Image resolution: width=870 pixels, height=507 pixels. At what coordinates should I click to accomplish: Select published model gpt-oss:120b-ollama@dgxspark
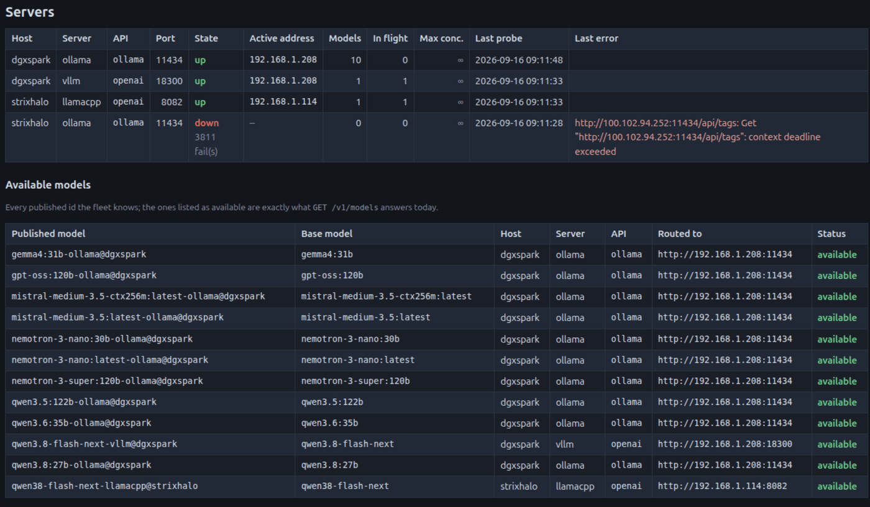click(x=84, y=275)
